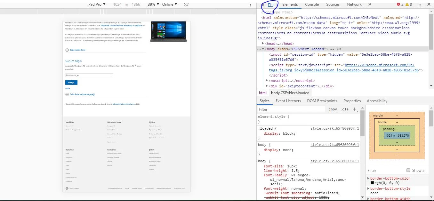Switch to the Console tab

[312, 4]
